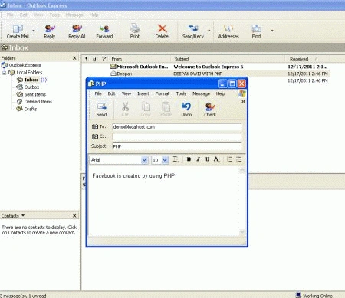Image resolution: width=345 pixels, height=298 pixels.
Task: Open the Format menu in the PHP window
Action: pos(163,93)
